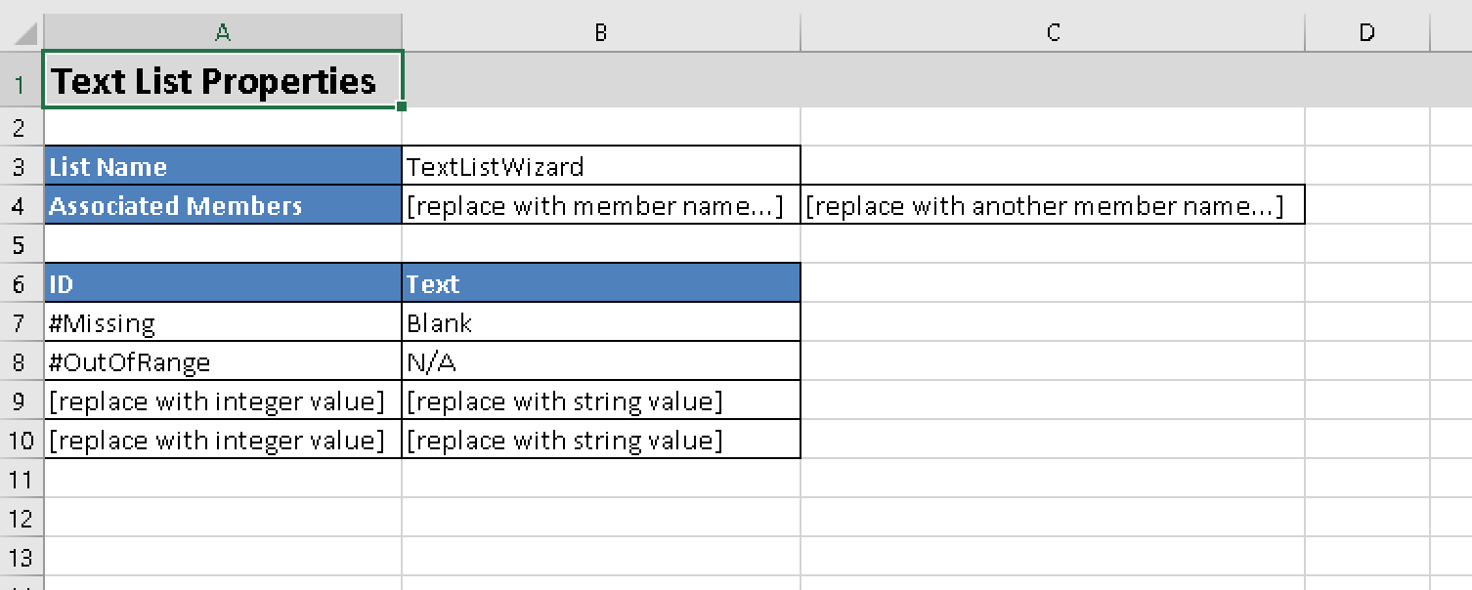The image size is (1472, 590).
Task: Select the Associated Members label cell
Action: (223, 206)
